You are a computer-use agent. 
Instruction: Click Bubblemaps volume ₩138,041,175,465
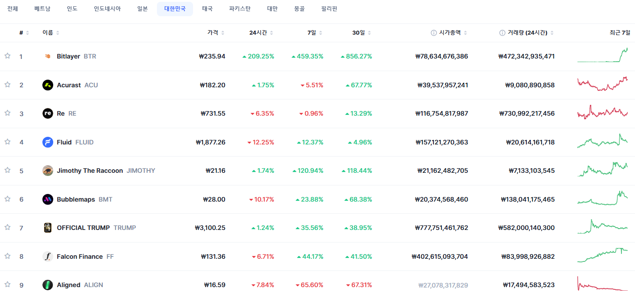click(x=528, y=199)
